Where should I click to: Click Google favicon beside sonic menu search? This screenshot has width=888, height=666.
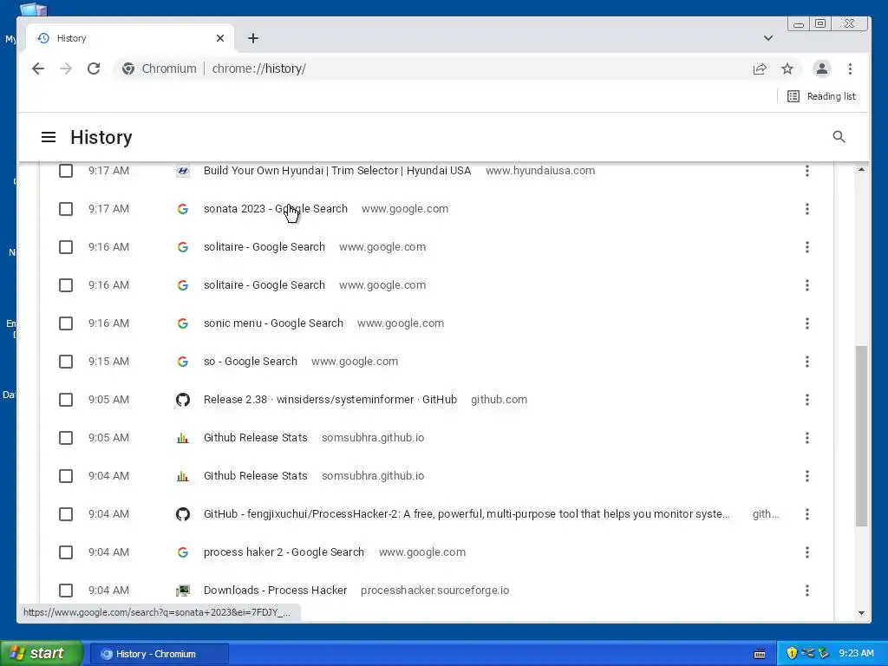(183, 323)
